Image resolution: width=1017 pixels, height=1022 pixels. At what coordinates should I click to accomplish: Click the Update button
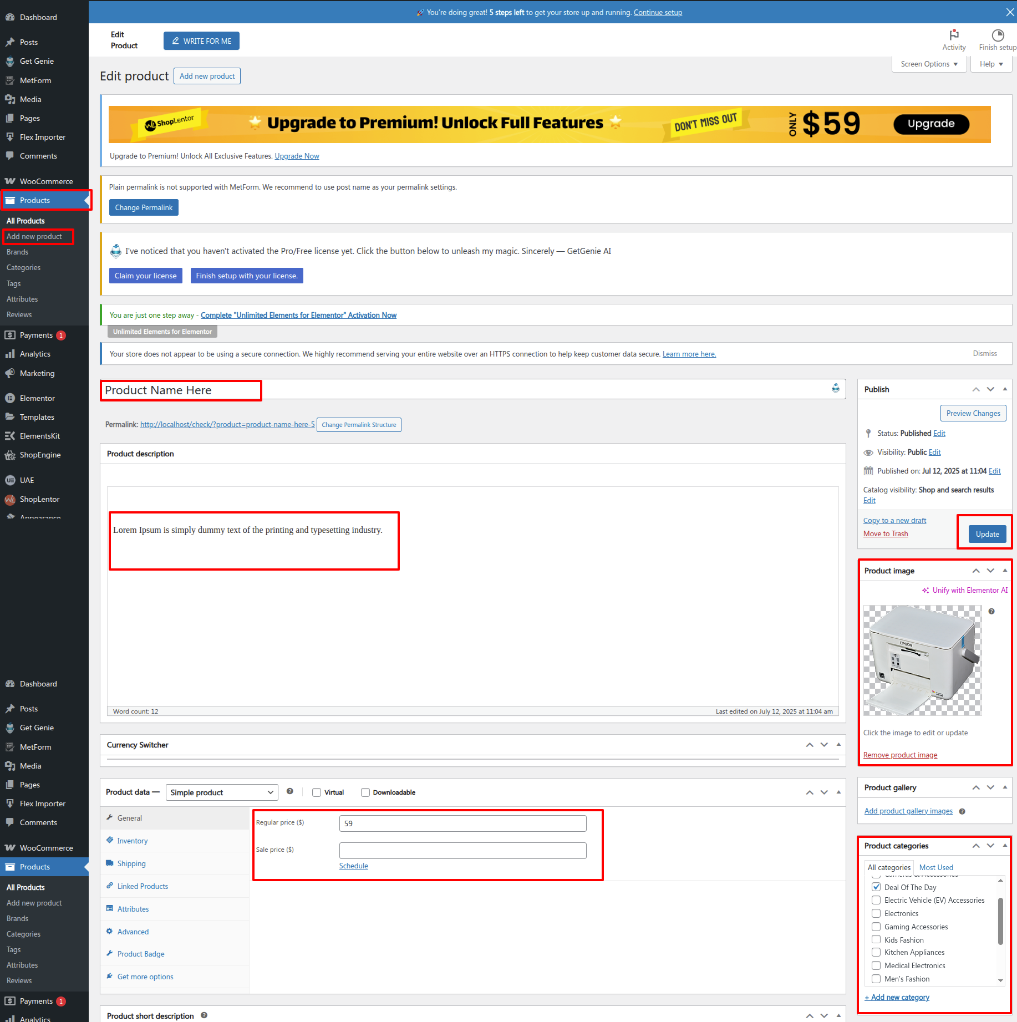tap(987, 534)
